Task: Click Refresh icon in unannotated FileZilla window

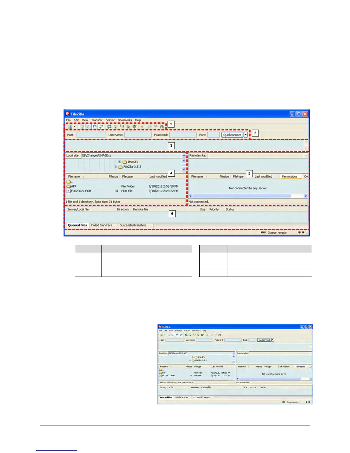Action: point(186,335)
